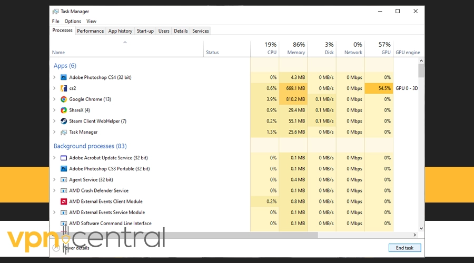Expand the Google Chrome (13) process group
Image resolution: width=474 pixels, height=263 pixels.
54,99
